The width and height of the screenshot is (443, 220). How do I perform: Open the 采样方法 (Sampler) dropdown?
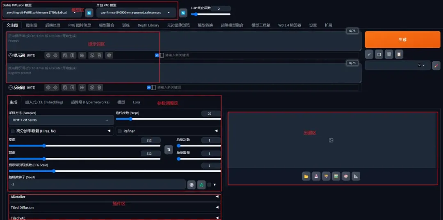coord(58,120)
